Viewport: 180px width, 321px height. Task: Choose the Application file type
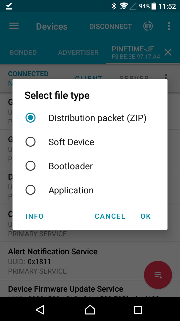30,190
